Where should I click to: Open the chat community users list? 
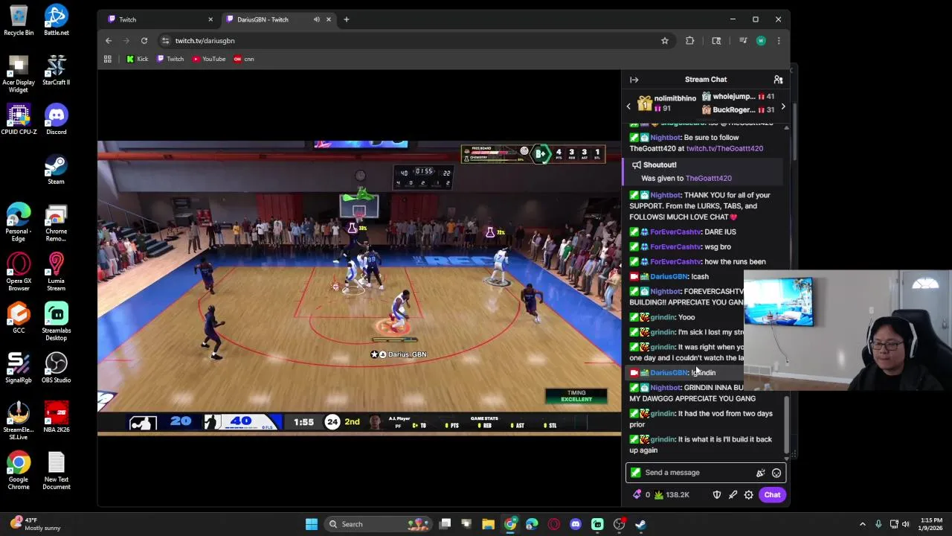[x=778, y=80]
